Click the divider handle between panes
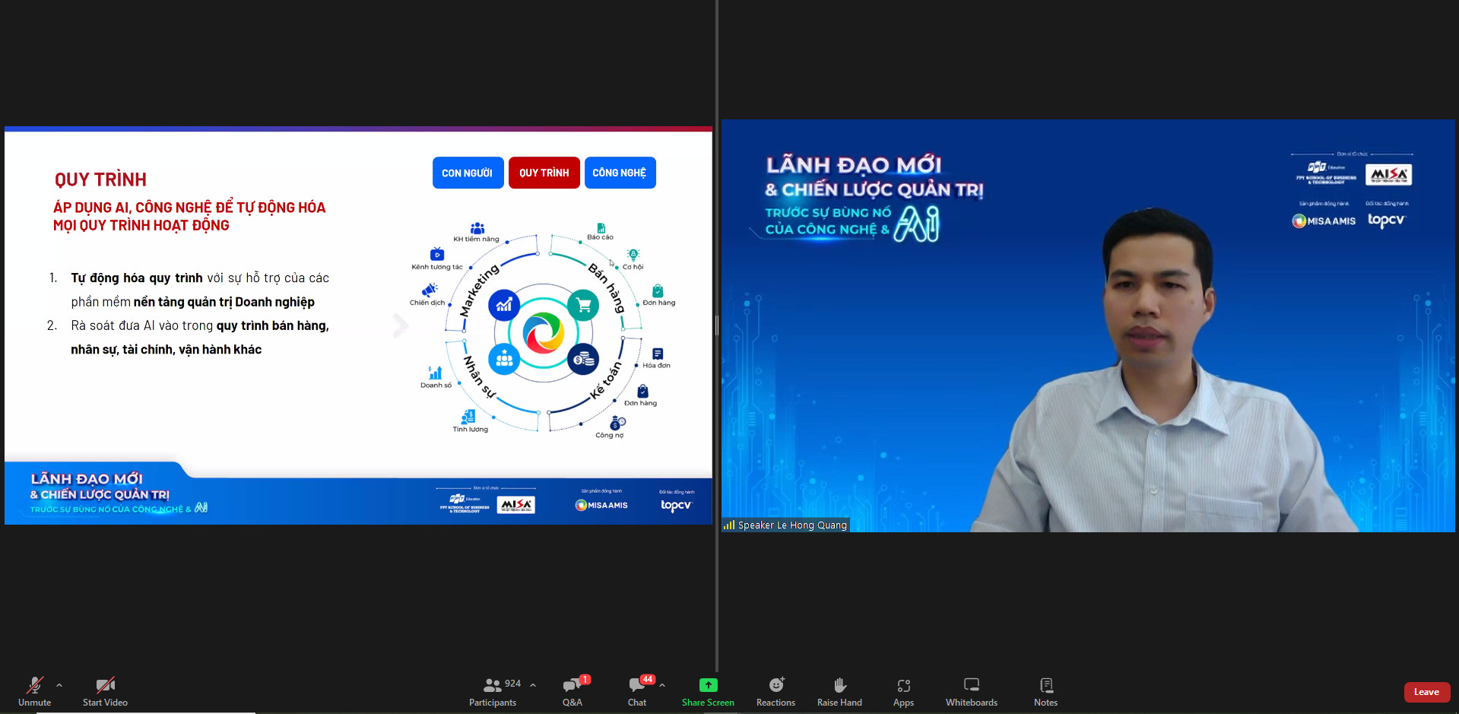Screen dimensions: 1459x714 point(716,325)
